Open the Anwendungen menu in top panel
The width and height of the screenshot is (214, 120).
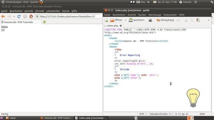(x=13, y=2)
